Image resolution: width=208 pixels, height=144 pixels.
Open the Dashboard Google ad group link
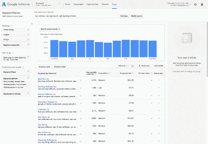coord(46,102)
